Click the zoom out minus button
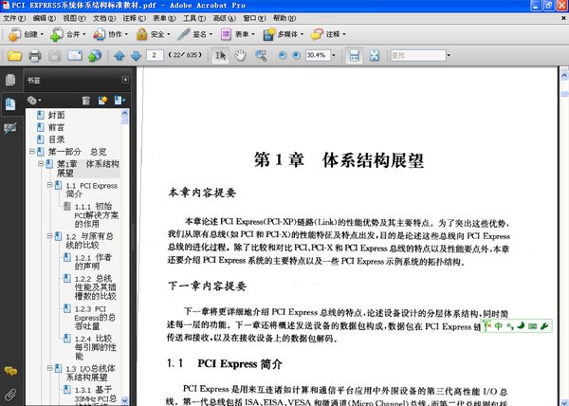 [283, 55]
